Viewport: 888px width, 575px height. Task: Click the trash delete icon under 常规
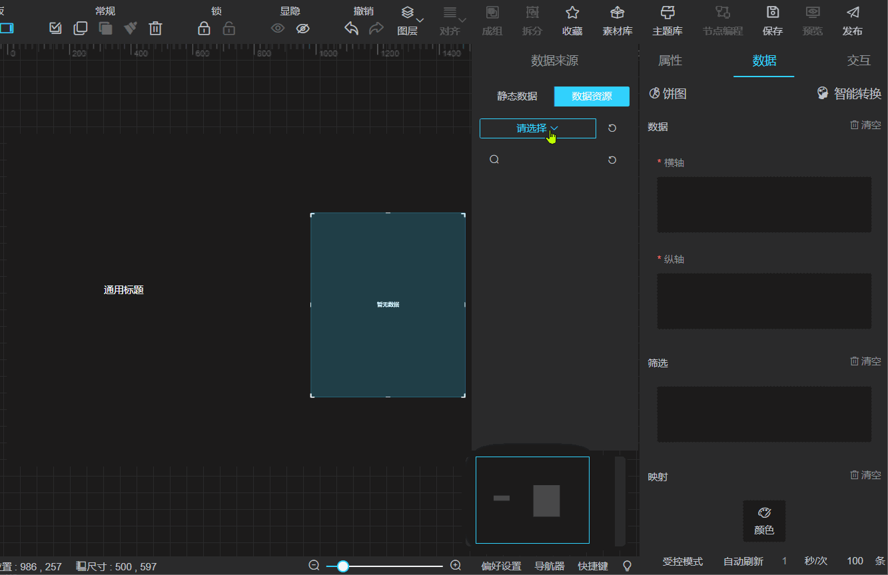(155, 28)
